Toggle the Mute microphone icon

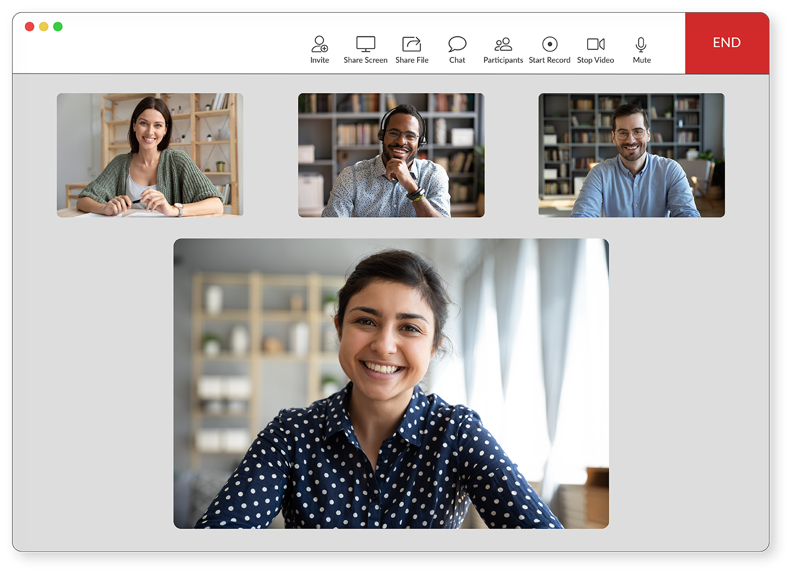coord(641,44)
